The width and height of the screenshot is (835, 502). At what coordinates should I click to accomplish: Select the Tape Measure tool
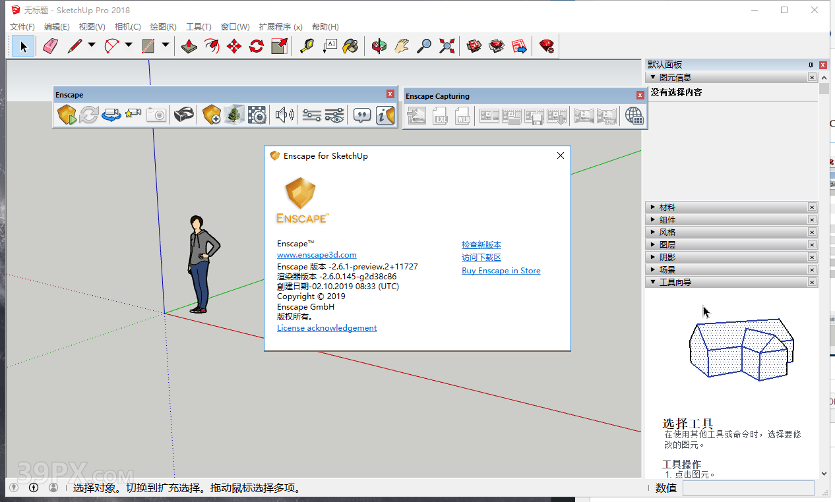306,46
